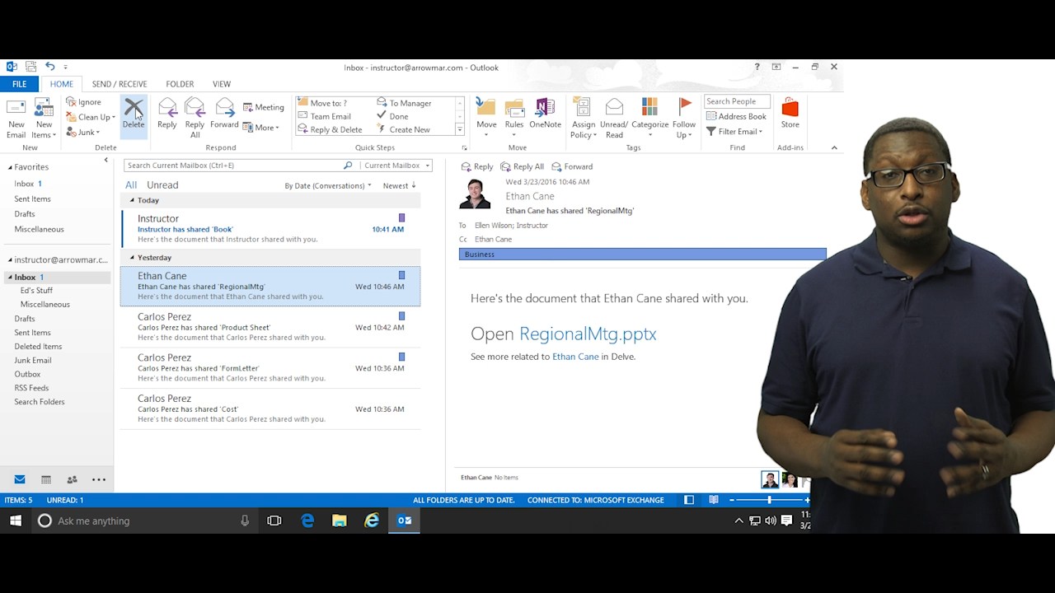Open the New Items button
Screen dimensions: 1055x593
click(44, 118)
